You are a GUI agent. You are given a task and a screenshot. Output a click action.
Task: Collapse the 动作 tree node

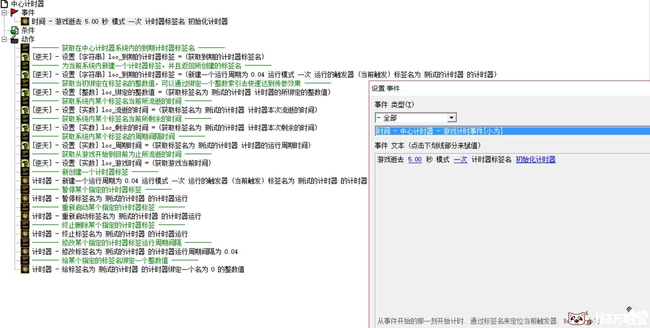(x=4, y=39)
